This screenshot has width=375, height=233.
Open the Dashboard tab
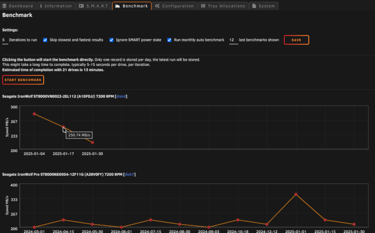(x=18, y=6)
